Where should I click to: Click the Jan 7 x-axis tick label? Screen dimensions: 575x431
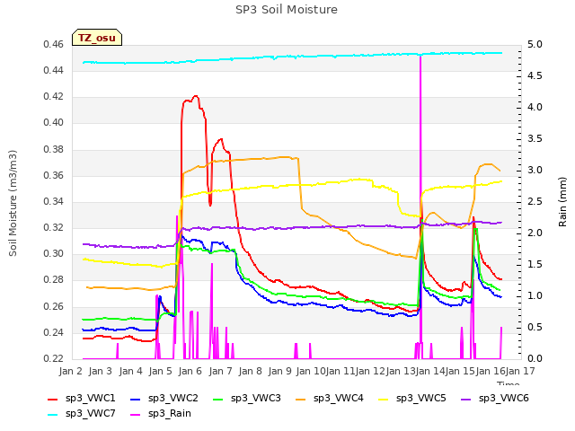[x=220, y=371]
